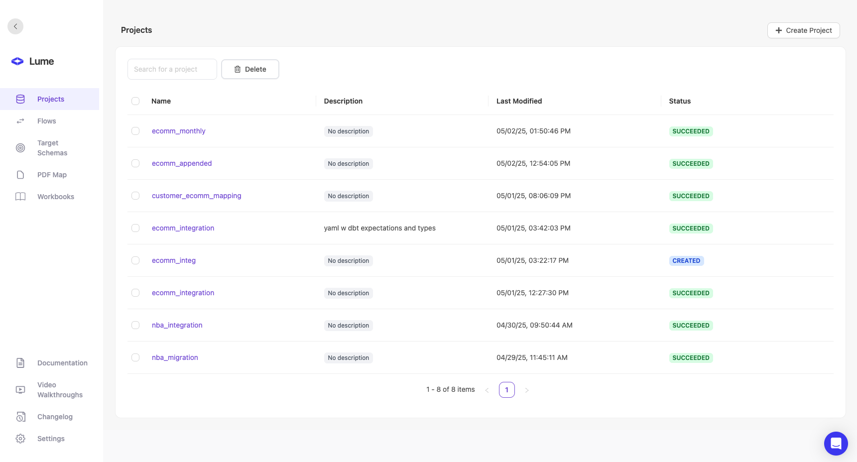857x462 pixels.
Task: Go to previous page arrow in pagination
Action: pos(487,390)
